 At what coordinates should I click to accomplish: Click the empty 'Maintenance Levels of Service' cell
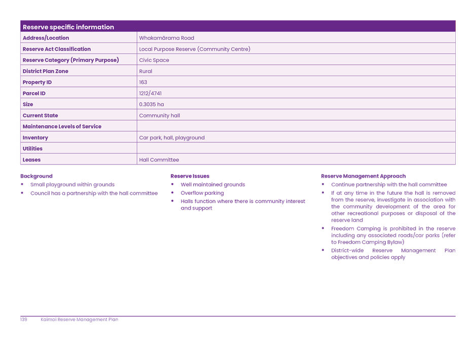[x=296, y=126]
